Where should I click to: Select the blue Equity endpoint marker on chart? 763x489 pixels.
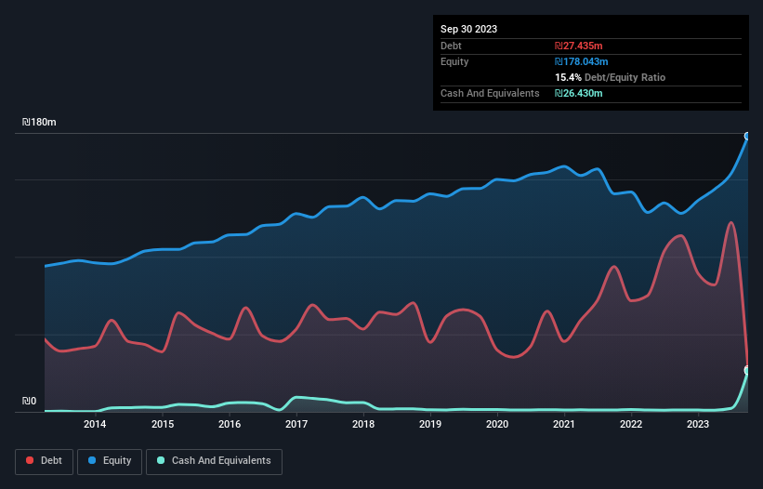(747, 136)
